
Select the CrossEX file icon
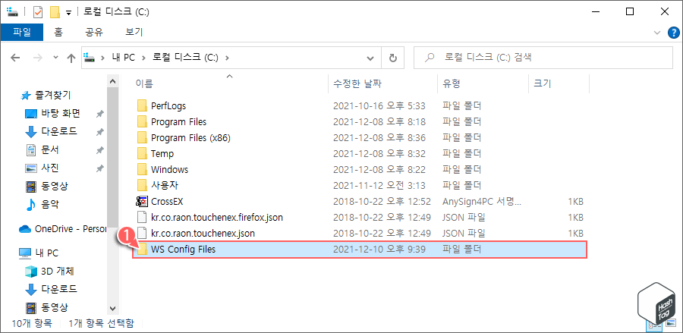pos(142,202)
